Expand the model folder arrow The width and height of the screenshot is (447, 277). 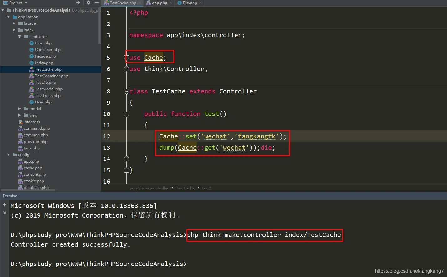click(x=20, y=109)
